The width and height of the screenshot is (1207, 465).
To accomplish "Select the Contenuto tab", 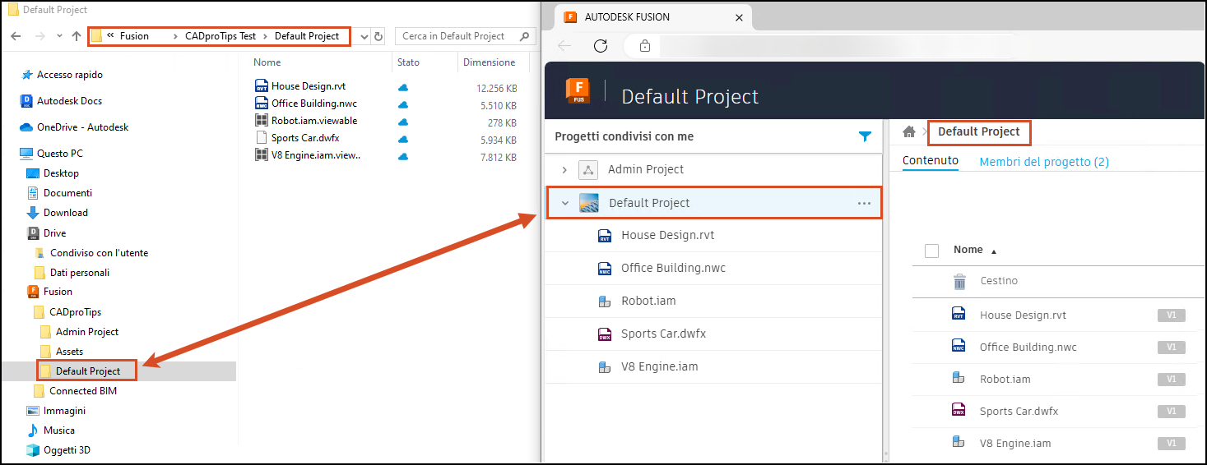I will pyautogui.click(x=930, y=161).
